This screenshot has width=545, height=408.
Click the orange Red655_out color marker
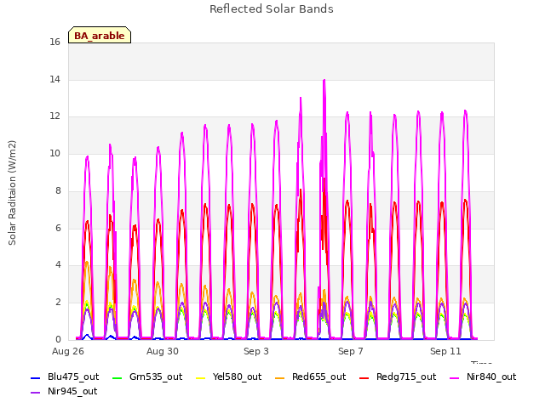tap(280, 377)
